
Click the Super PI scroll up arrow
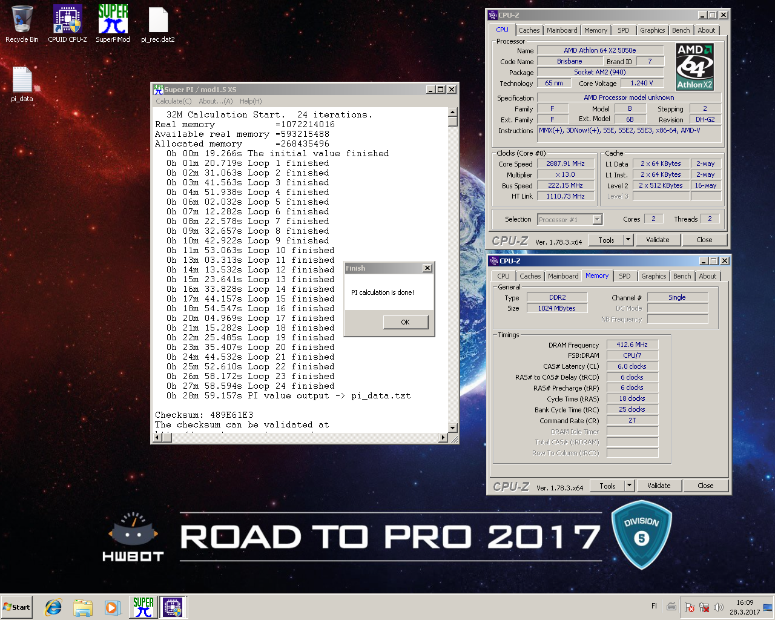(x=452, y=113)
